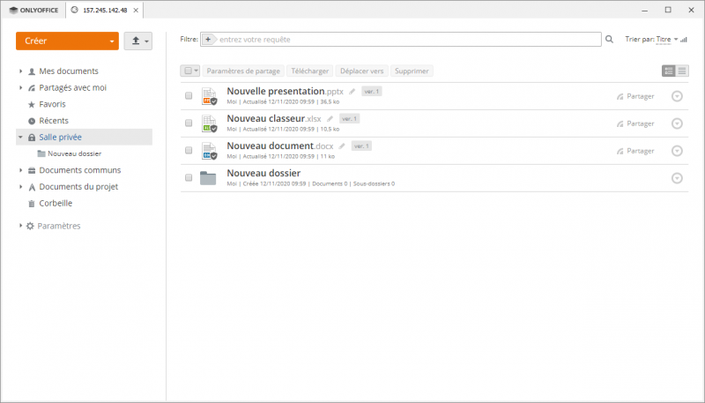Screen dimensions: 705x403
Task: Select the Nouveau dossier row checkbox
Action: pyautogui.click(x=189, y=178)
